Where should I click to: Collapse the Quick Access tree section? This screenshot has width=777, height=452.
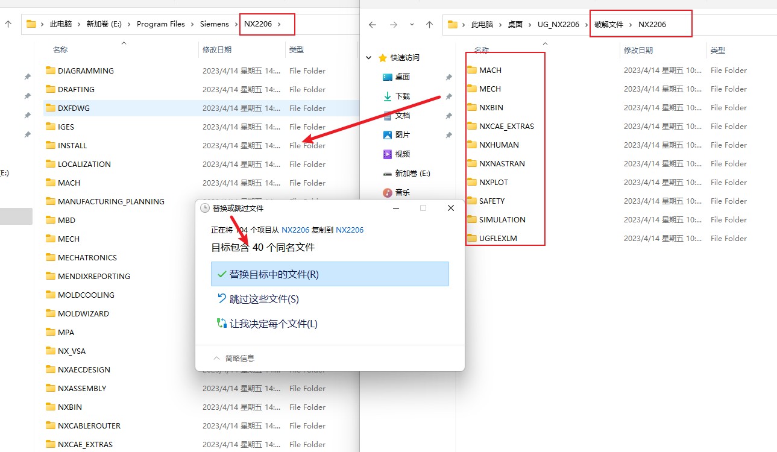368,58
